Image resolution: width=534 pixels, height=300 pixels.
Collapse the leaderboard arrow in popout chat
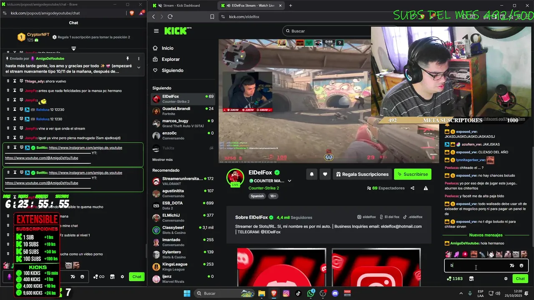pyautogui.click(x=73, y=49)
